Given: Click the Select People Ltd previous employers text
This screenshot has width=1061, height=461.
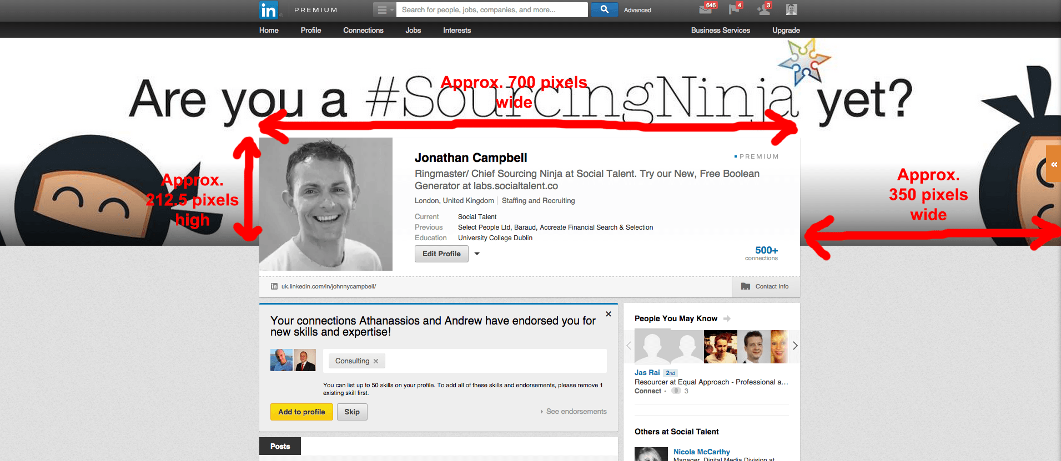Looking at the screenshot, I should [x=555, y=227].
